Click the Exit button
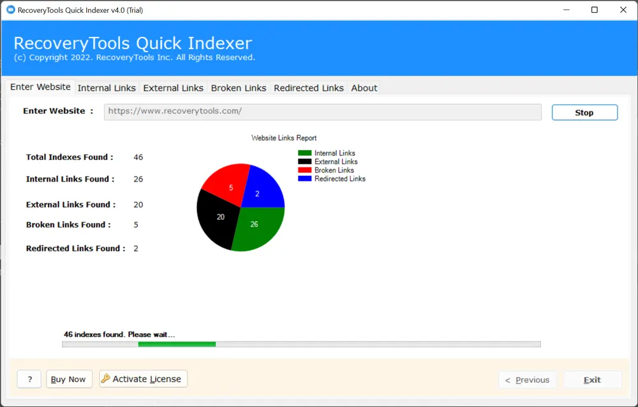Viewport: 638px width, 407px height. pos(593,380)
